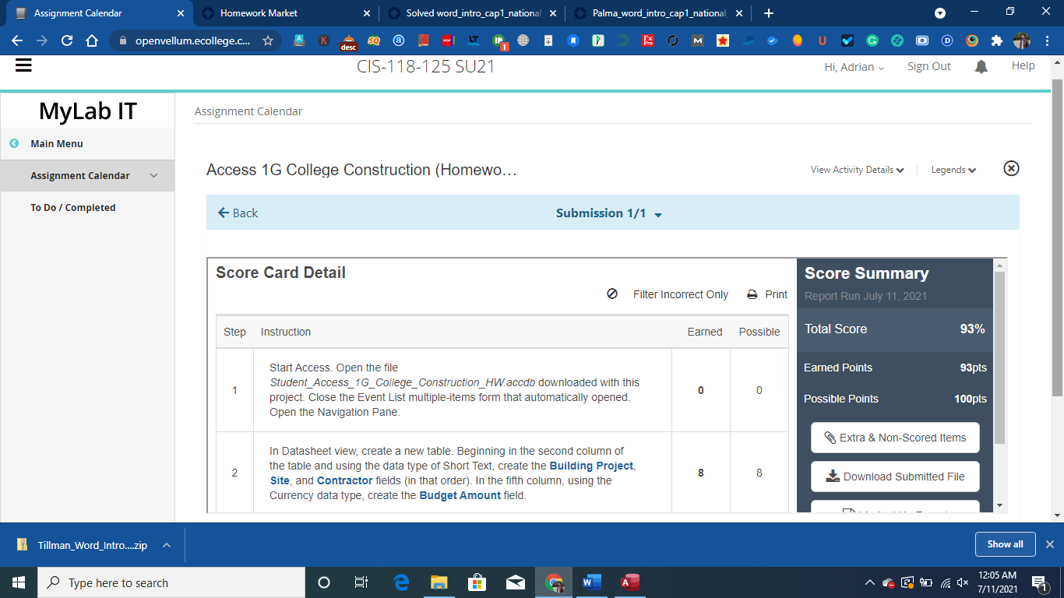1064x598 pixels.
Task: Click Show all downloads button
Action: coord(1005,544)
